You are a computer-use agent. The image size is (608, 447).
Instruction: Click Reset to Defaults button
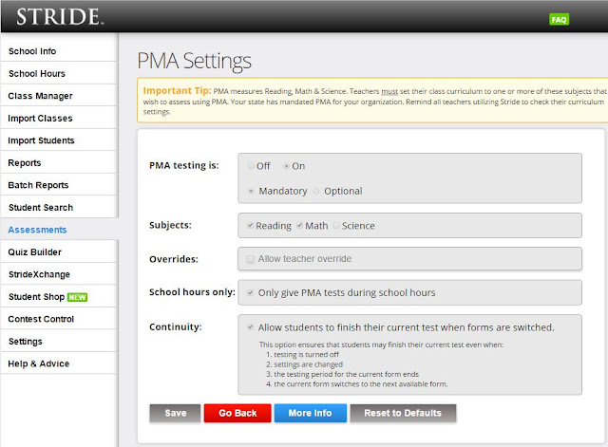pos(403,413)
